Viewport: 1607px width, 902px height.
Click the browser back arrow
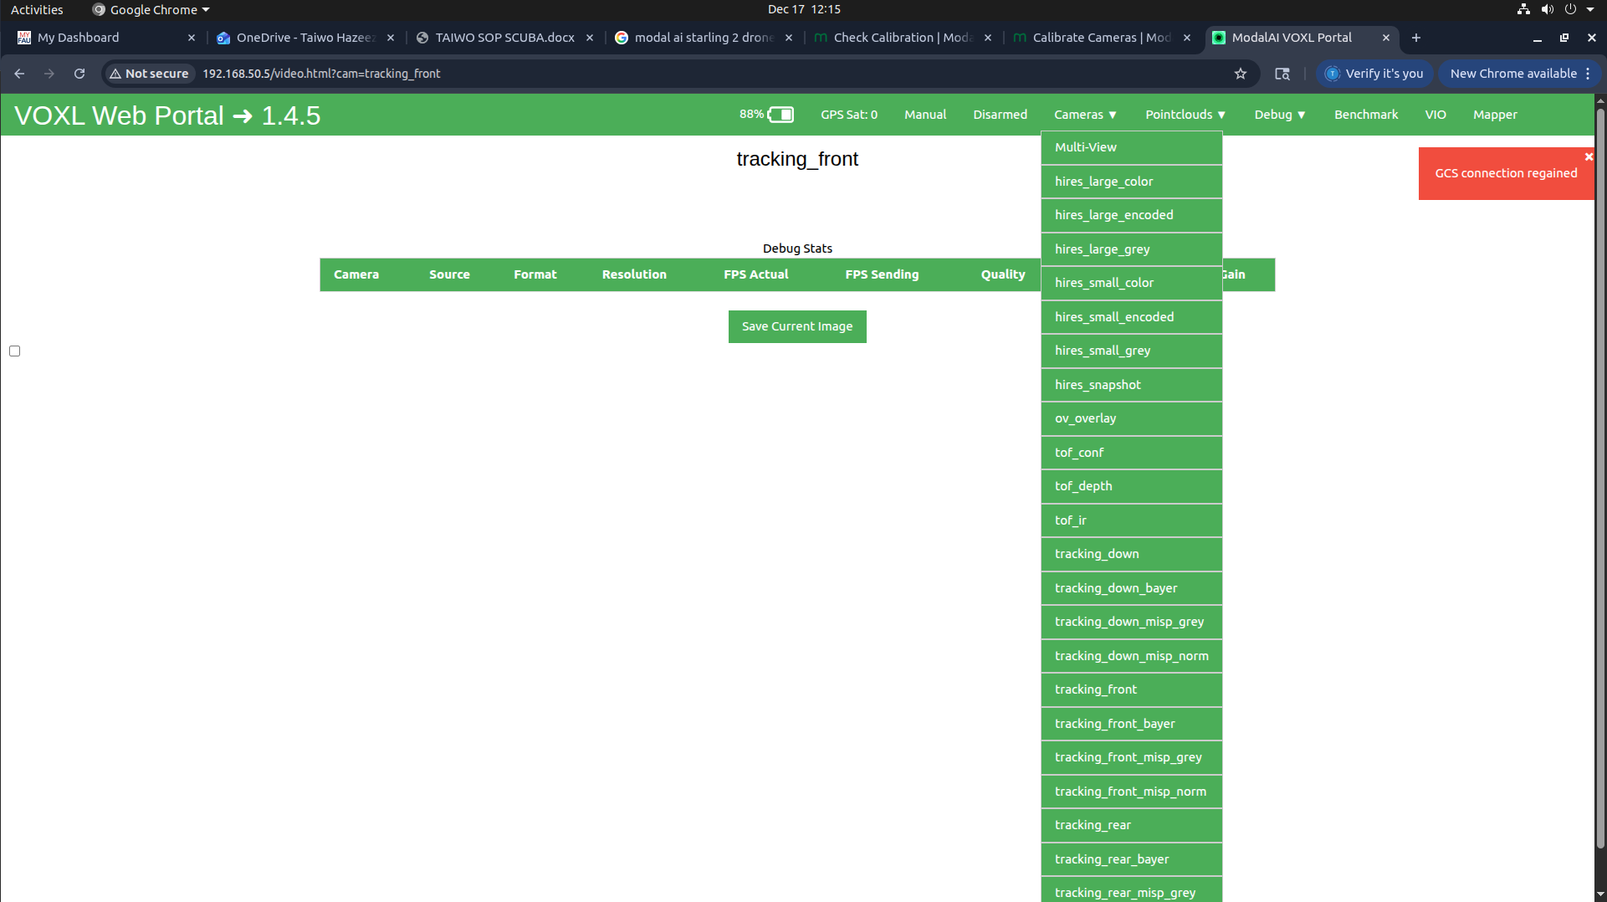pos(19,74)
